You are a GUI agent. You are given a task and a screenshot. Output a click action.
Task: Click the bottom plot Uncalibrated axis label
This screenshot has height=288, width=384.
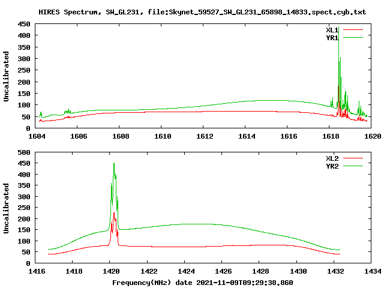point(6,208)
